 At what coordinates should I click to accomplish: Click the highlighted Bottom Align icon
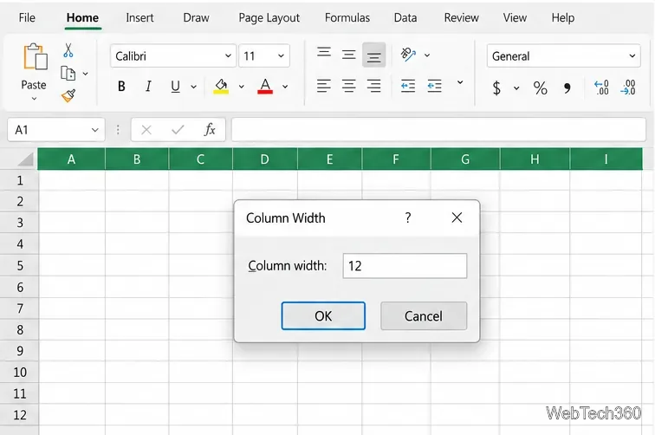coord(374,55)
